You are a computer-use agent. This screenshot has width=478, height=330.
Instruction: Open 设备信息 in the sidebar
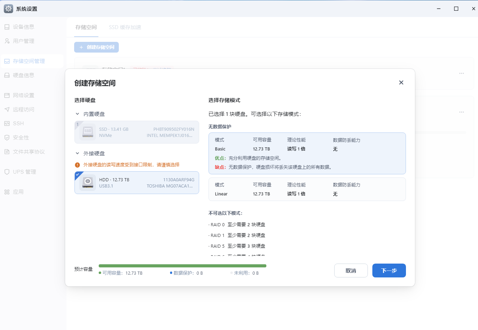(24, 27)
